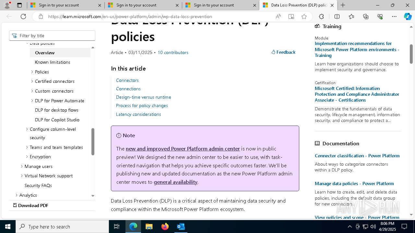This screenshot has height=233, width=415.
Task: Click the 10 contributors link
Action: (x=173, y=52)
